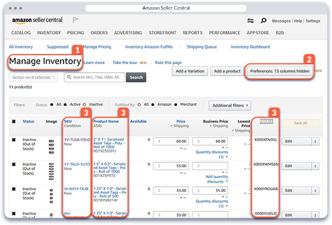Open the Settings link in header
The height and width of the screenshot is (225, 332).
(x=313, y=21)
